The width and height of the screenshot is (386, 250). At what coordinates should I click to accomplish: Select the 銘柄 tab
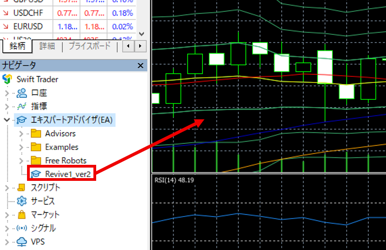tap(17, 46)
